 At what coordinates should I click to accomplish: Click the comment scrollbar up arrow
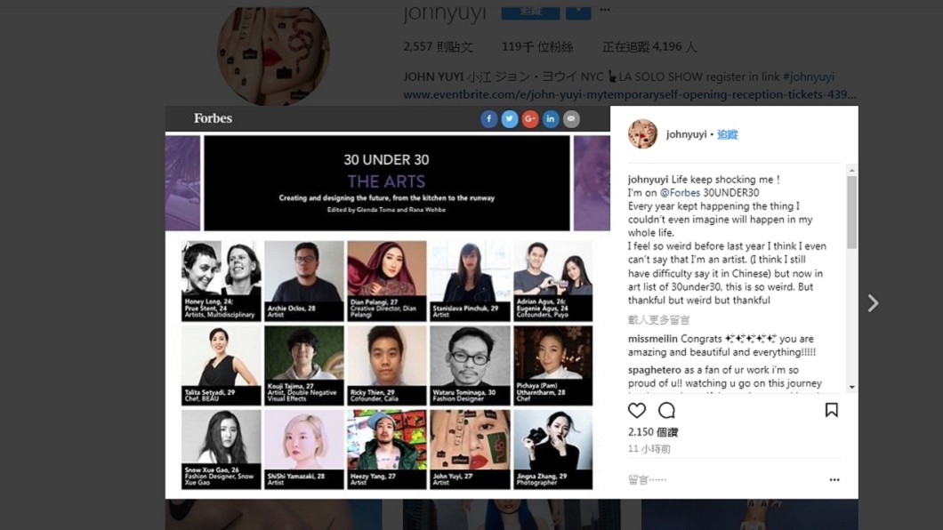coord(851,171)
